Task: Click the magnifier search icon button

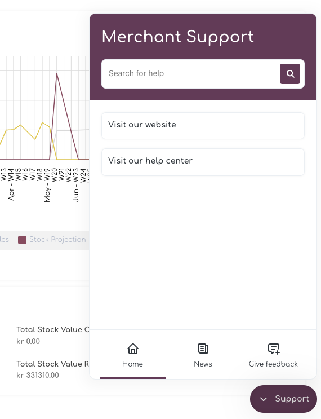Action: (x=290, y=74)
